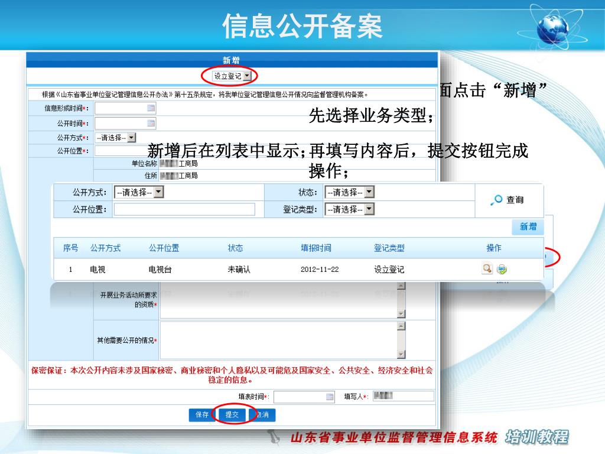605x454 pixels.
Task: Click the 2012-11-22 date cell
Action: pyautogui.click(x=320, y=270)
